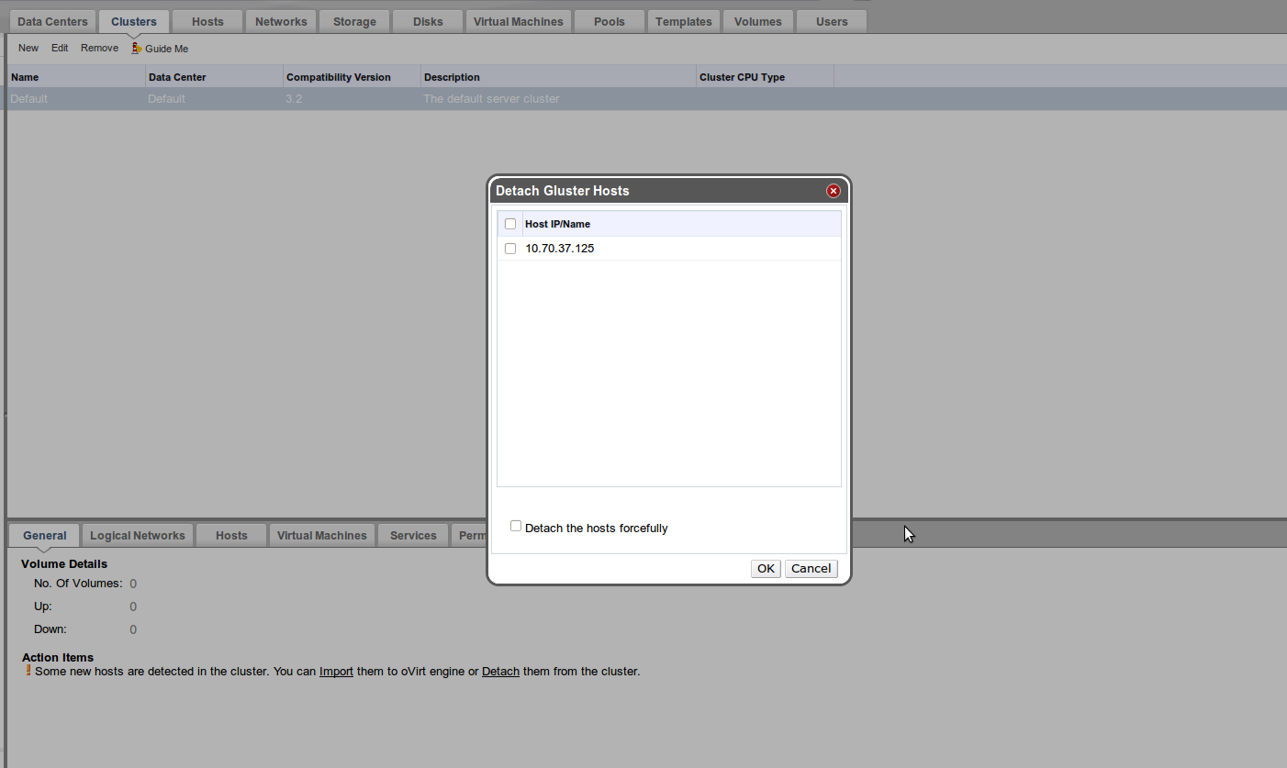Open the Logical Networks sub-tab
Image resolution: width=1287 pixels, height=768 pixels.
(138, 536)
